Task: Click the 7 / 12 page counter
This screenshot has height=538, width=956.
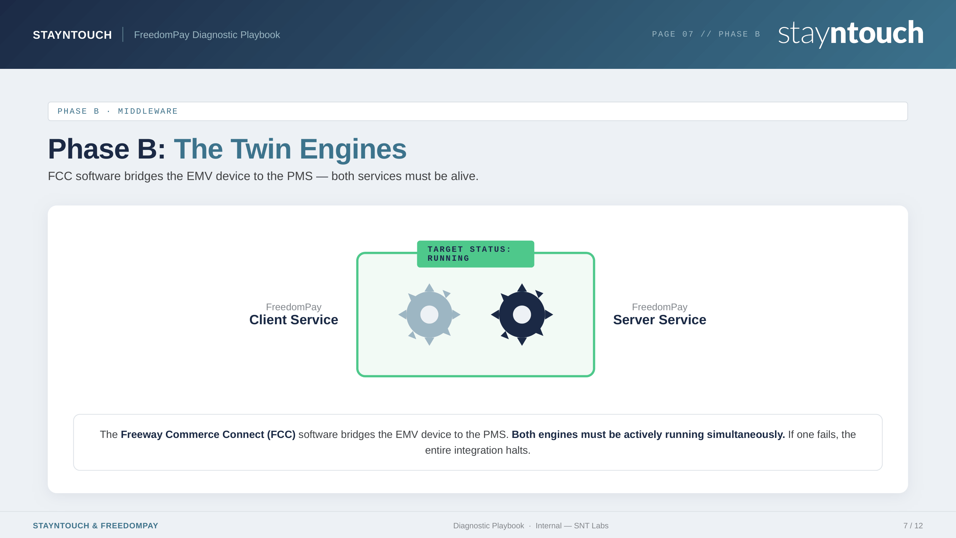Action: 913,526
